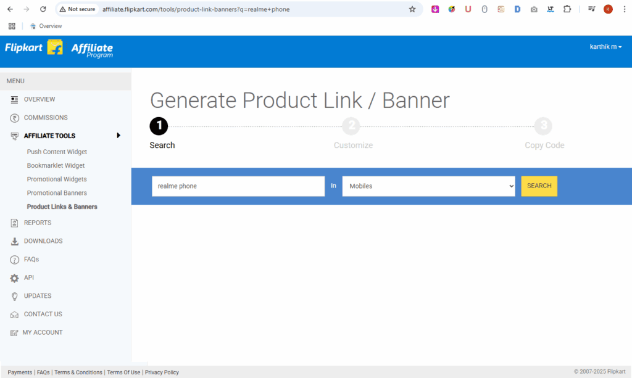Open Push Content Widget submenu item
Viewport: 632px width, 378px height.
tap(57, 152)
